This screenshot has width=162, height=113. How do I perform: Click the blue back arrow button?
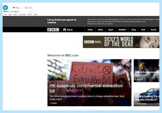(5, 8)
